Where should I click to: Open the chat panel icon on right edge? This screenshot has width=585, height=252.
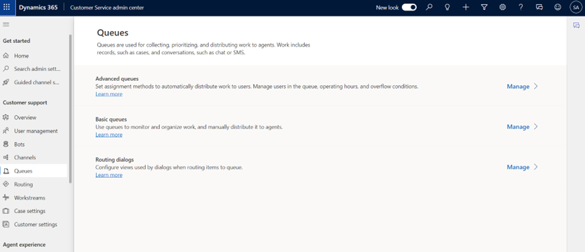point(576,25)
